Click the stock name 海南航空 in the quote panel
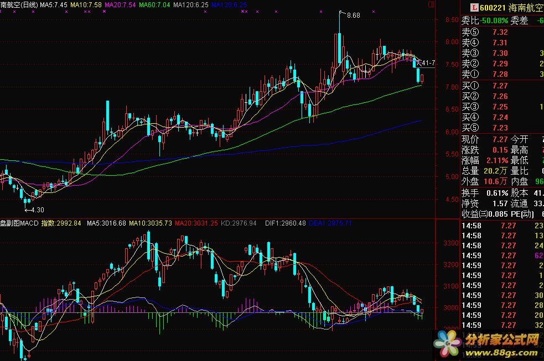The width and height of the screenshot is (544, 361). (526, 8)
